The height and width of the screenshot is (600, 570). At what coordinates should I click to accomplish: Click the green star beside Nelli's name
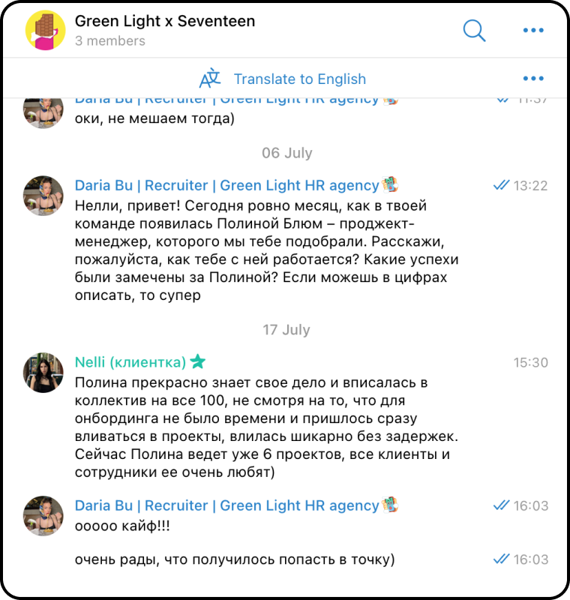click(x=198, y=361)
